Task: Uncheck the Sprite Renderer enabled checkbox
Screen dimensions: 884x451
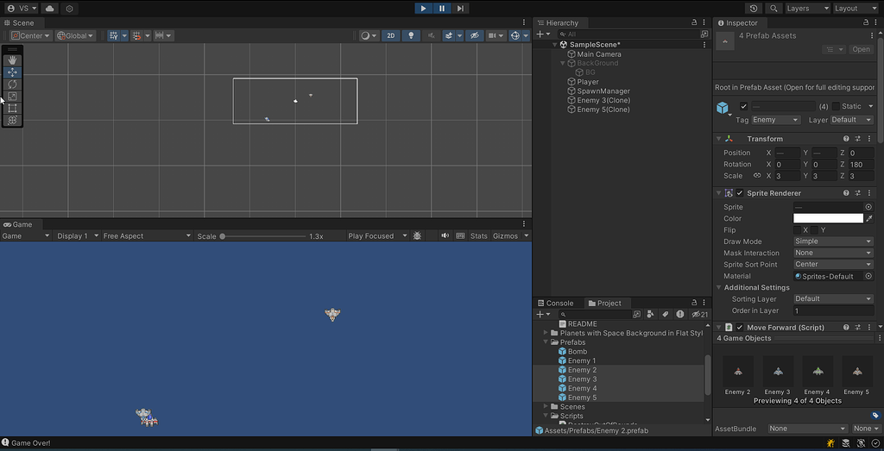Action: [740, 193]
